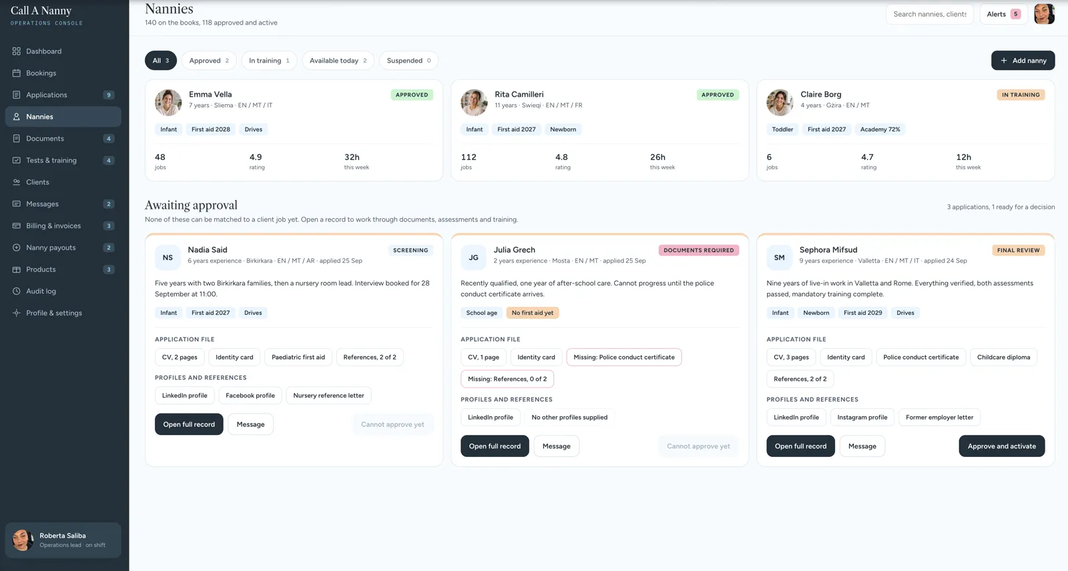Show nannies In training
Viewport: 1068px width, 571px height.
[269, 61]
